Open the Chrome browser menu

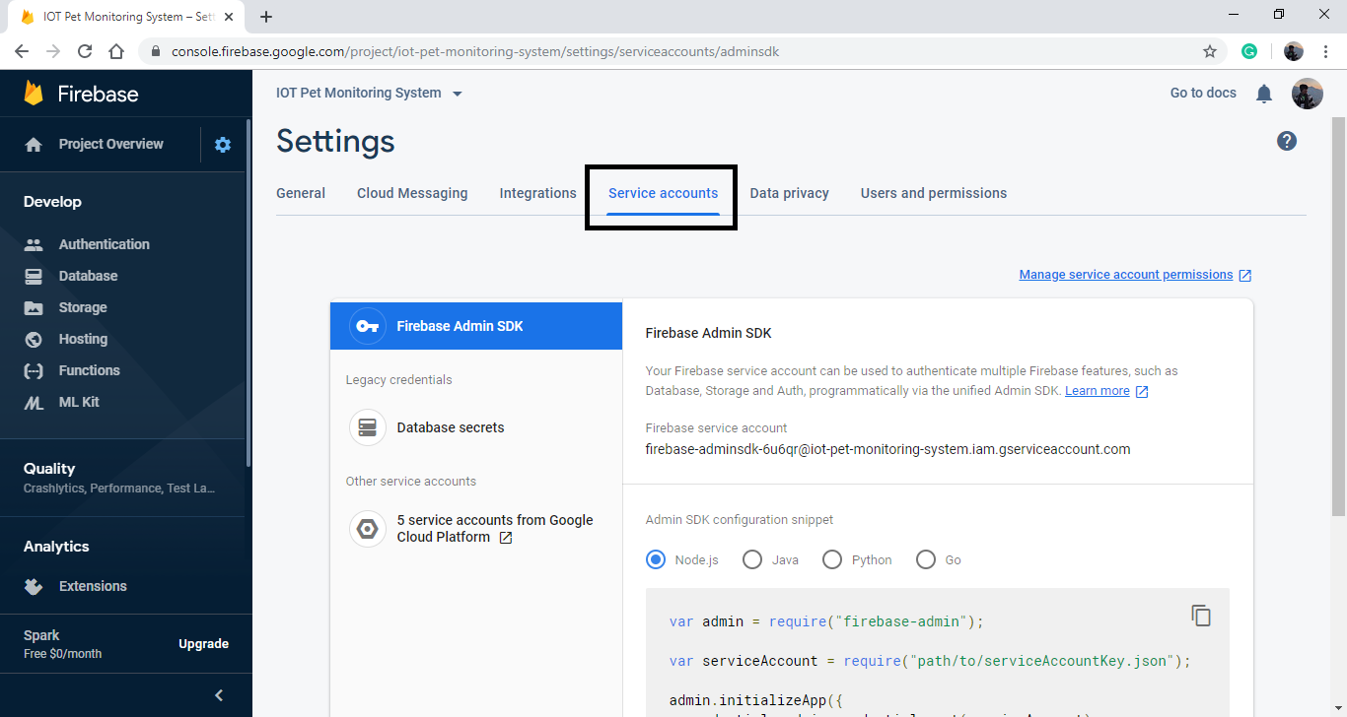1325,50
